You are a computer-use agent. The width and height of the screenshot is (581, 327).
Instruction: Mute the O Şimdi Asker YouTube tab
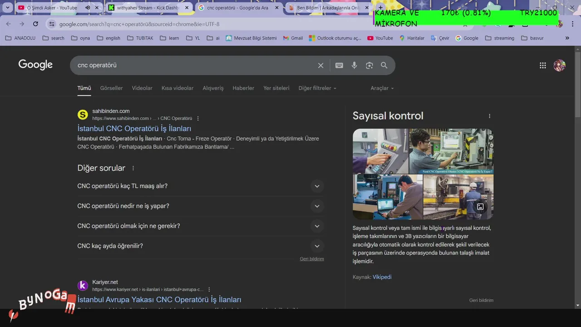(88, 8)
